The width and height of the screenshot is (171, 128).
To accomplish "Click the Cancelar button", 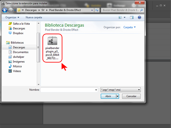I will point(131,96).
